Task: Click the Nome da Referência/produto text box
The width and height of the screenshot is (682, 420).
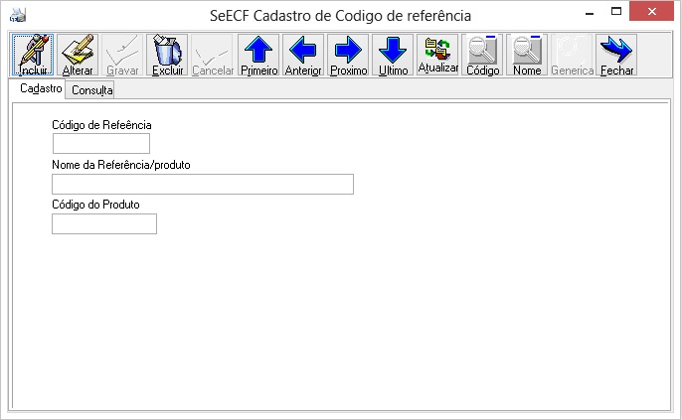Action: click(x=202, y=184)
